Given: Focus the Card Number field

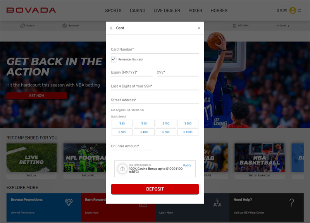Looking at the screenshot, I should (x=155, y=50).
